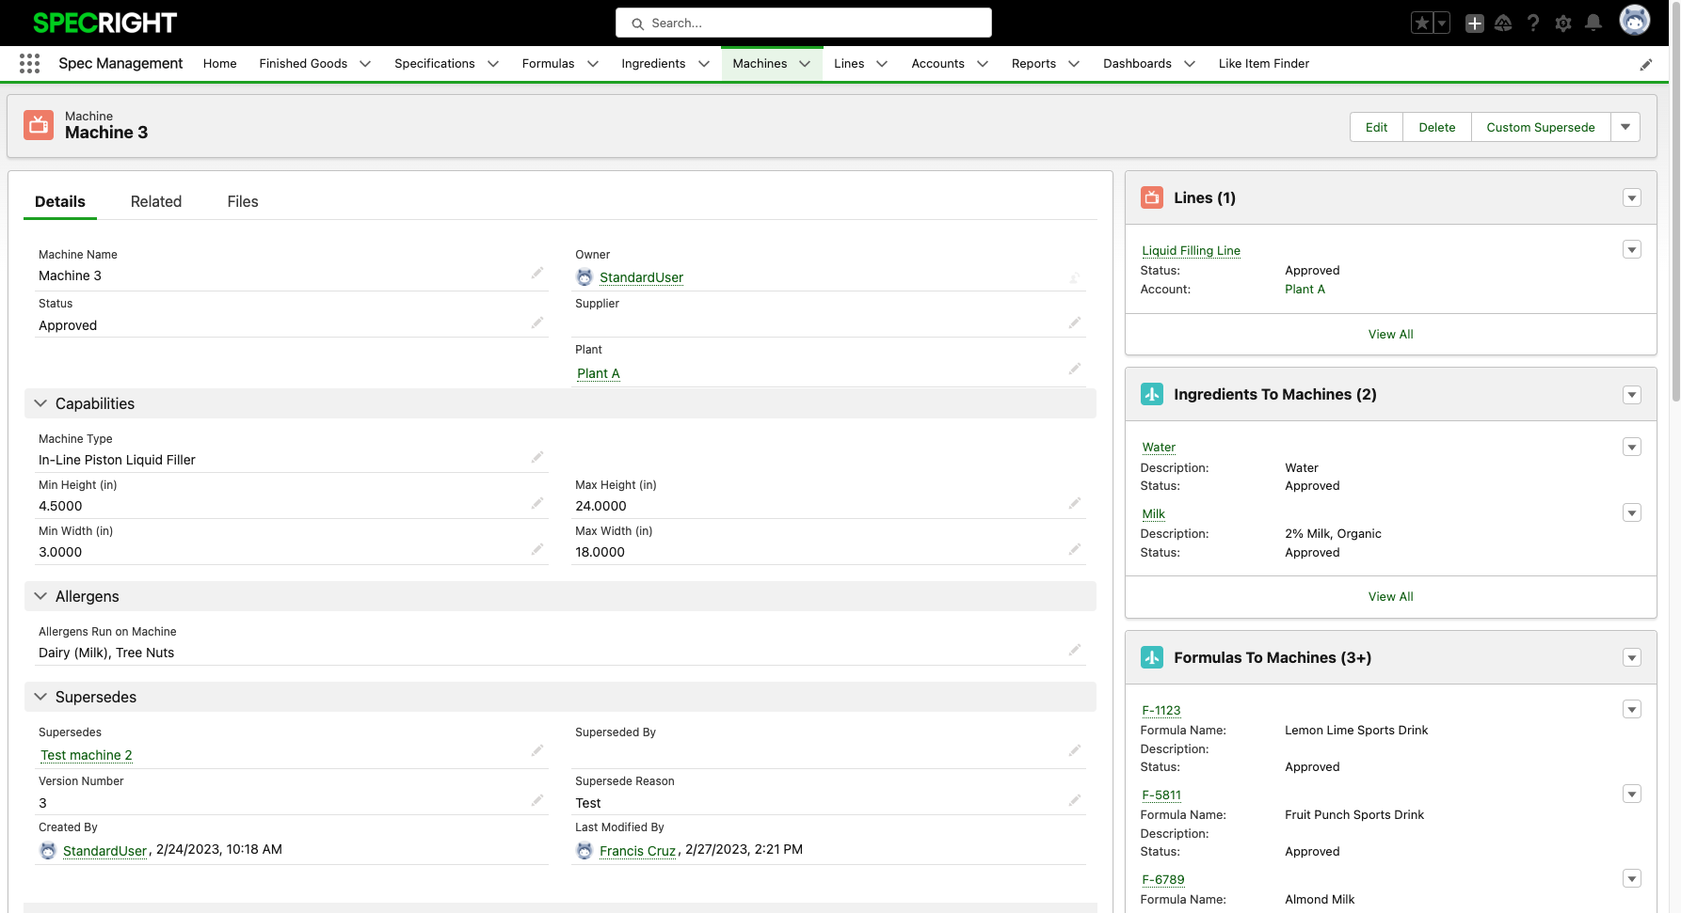Edit Allergens Run on Machine pencil icon

1075,650
